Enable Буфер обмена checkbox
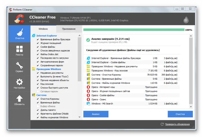203x137 pixels. pyautogui.click(x=38, y=106)
